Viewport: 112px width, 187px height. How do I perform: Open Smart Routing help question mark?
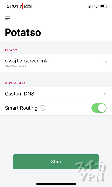(43, 108)
